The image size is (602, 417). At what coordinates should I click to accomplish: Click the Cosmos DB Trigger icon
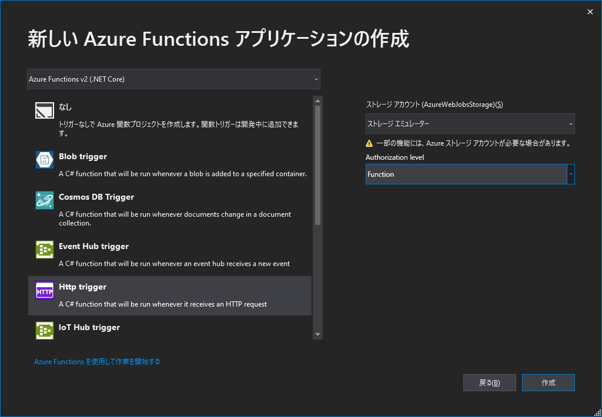pos(45,200)
